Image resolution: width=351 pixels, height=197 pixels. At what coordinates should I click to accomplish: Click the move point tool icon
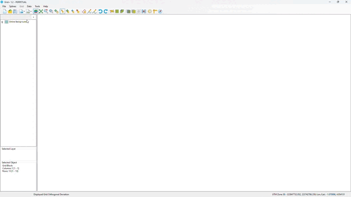pyautogui.click(x=73, y=11)
